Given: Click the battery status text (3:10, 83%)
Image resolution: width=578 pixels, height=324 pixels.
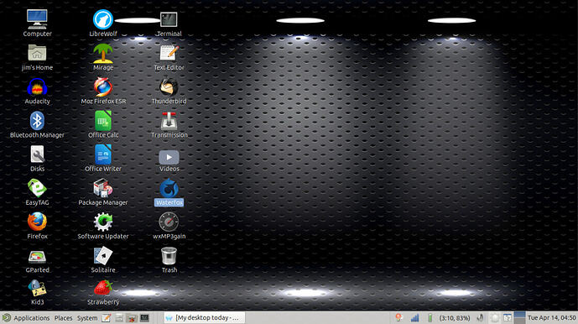Looking at the screenshot, I should point(455,318).
